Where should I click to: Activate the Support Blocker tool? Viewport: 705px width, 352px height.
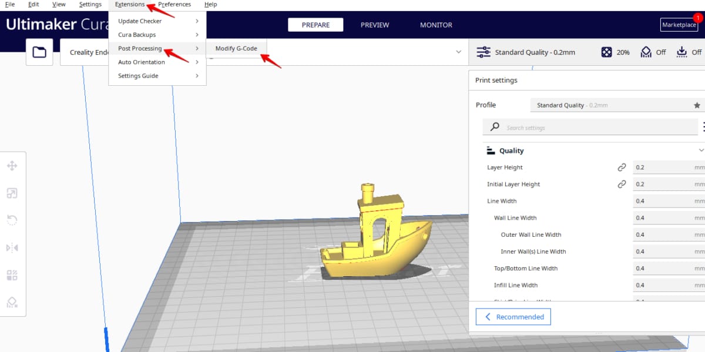coord(13,302)
